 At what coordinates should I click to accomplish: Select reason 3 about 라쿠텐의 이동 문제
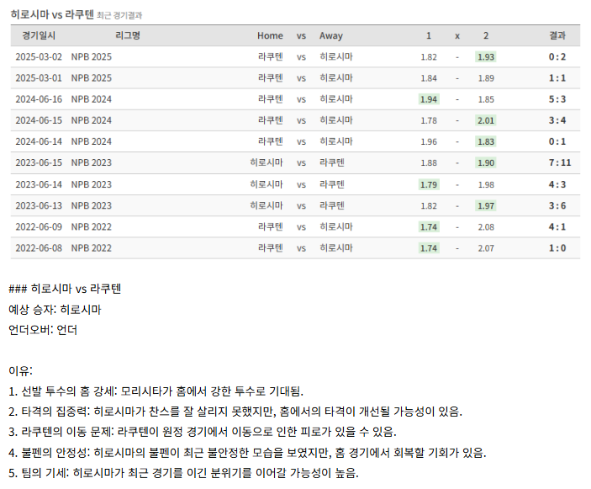tap(203, 432)
